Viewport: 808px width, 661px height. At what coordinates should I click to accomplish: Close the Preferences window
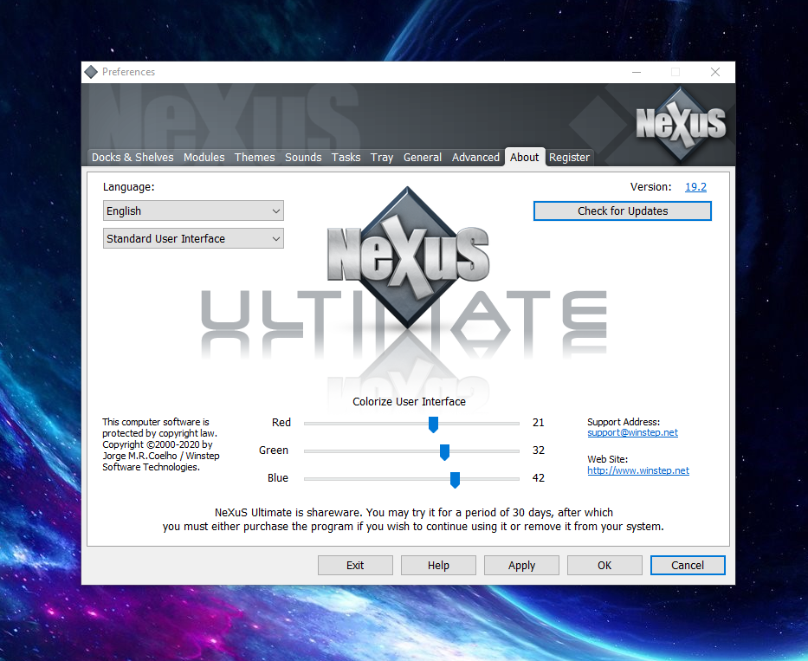714,72
